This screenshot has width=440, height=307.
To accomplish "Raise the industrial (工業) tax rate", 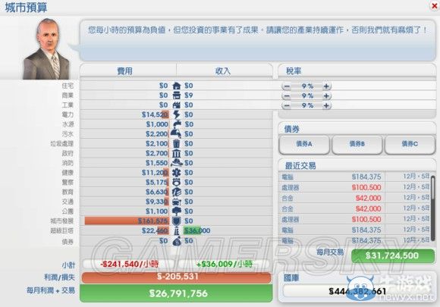I will pos(326,105).
